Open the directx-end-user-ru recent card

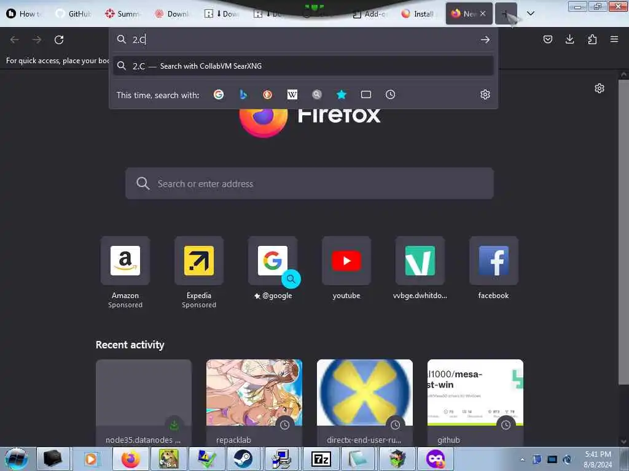(x=365, y=402)
